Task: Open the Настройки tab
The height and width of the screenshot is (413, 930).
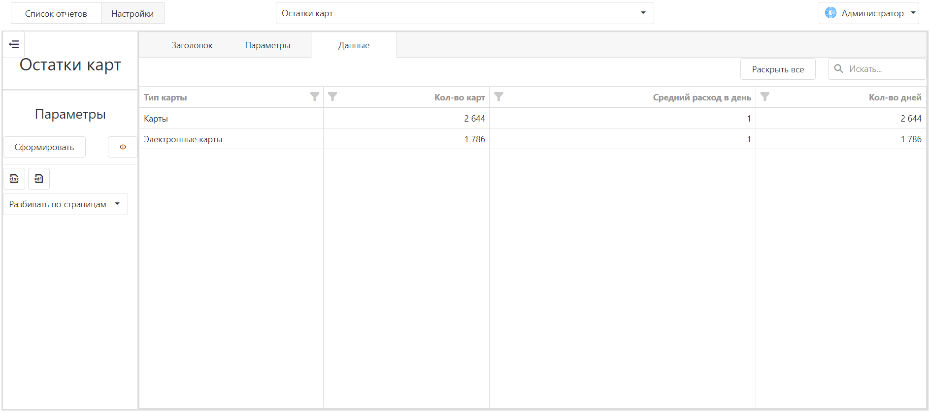Action: (133, 14)
